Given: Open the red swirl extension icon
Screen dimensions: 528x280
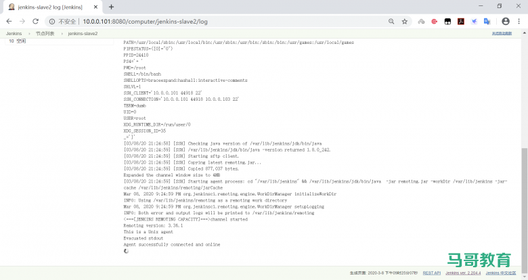Looking at the screenshot, I should coord(435,21).
